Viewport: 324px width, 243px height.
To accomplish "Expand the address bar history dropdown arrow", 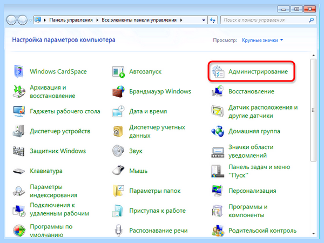I will 204,20.
